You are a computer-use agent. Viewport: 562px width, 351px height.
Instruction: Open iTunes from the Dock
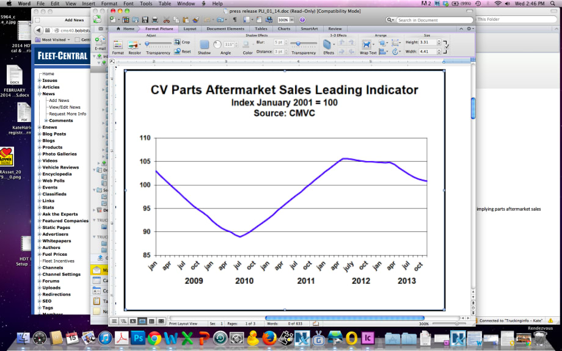coord(105,338)
